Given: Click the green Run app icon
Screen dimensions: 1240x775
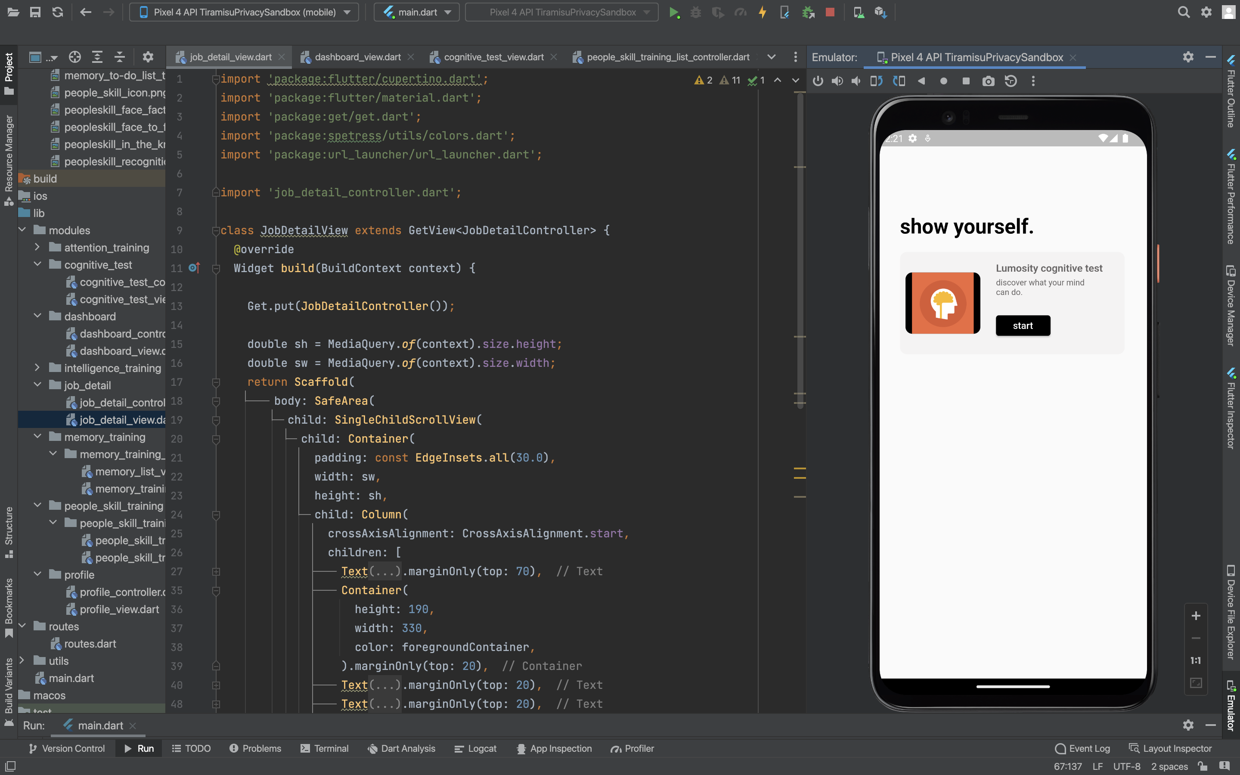Looking at the screenshot, I should (x=674, y=12).
